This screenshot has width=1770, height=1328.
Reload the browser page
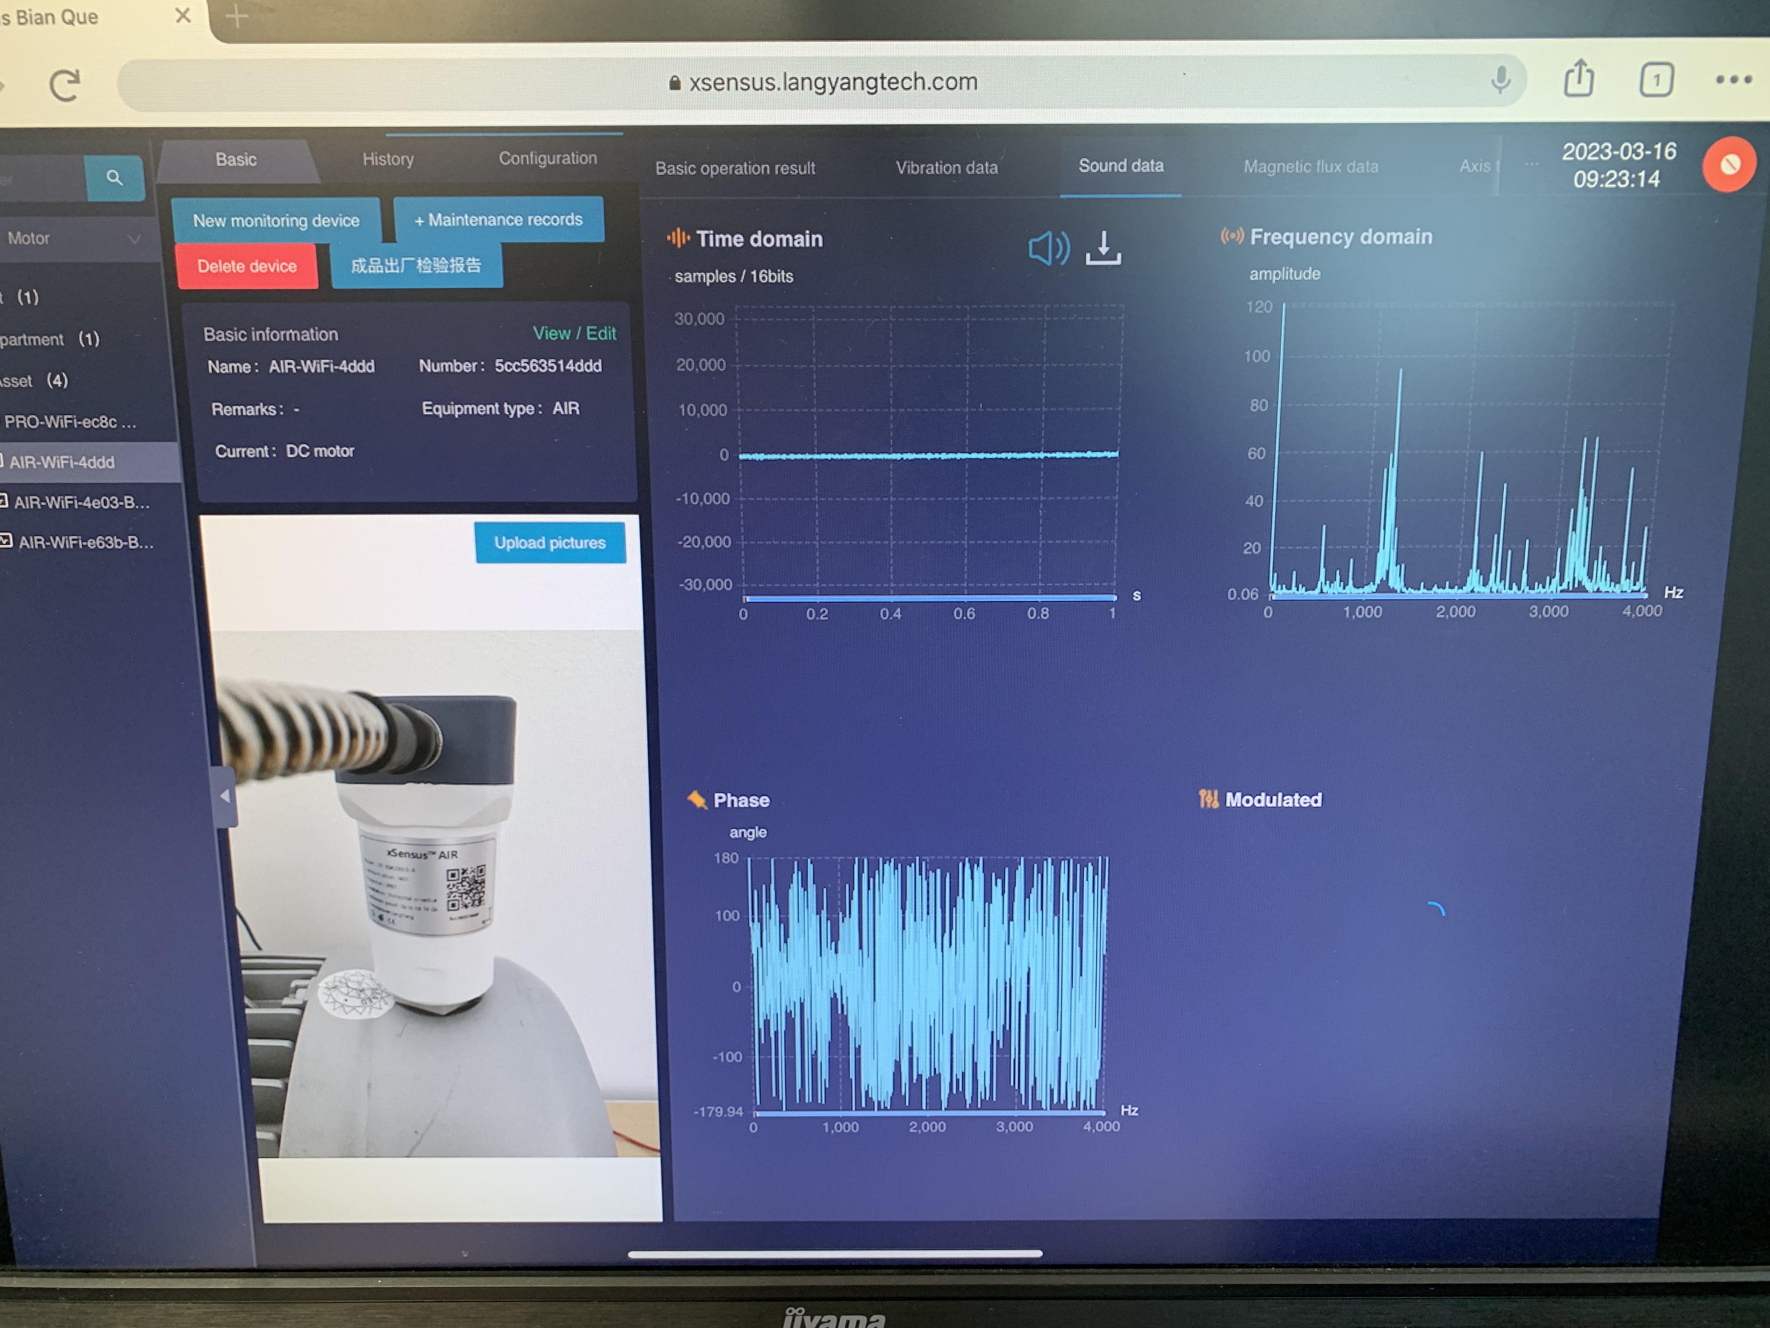(x=65, y=85)
